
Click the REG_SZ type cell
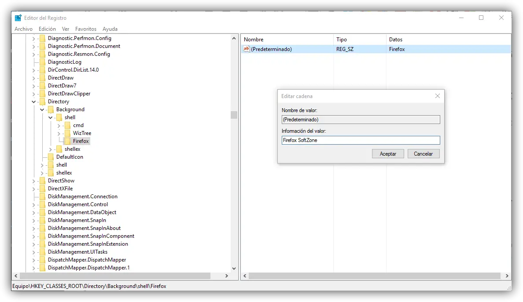tap(345, 49)
